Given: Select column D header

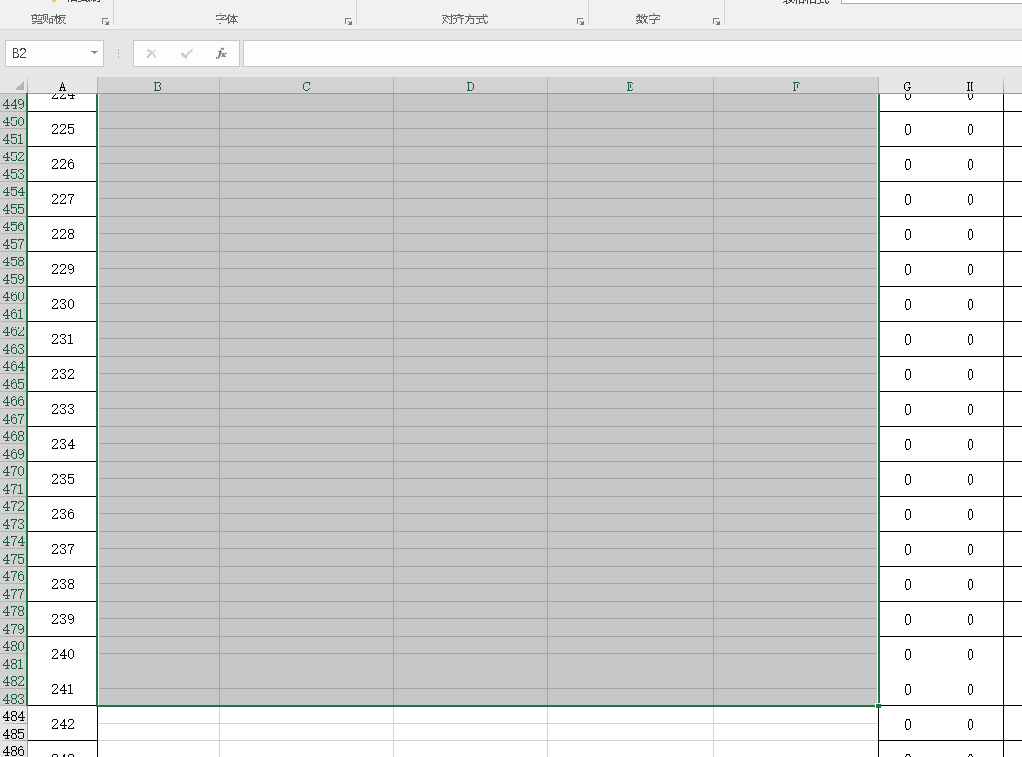Looking at the screenshot, I should pyautogui.click(x=470, y=86).
